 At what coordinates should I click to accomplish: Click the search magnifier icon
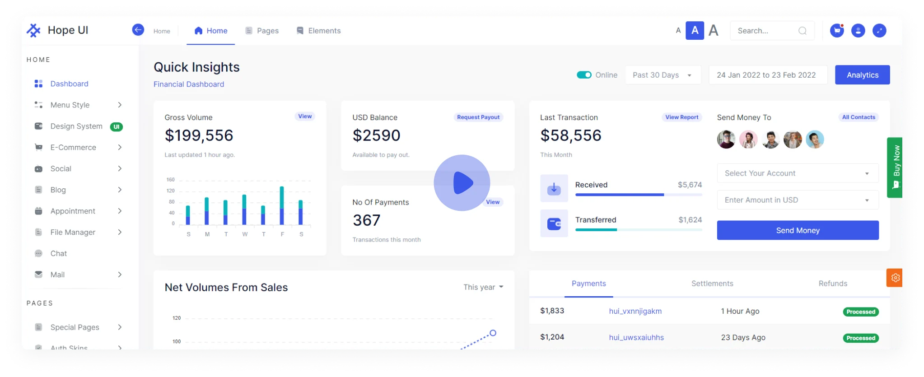[x=803, y=31]
